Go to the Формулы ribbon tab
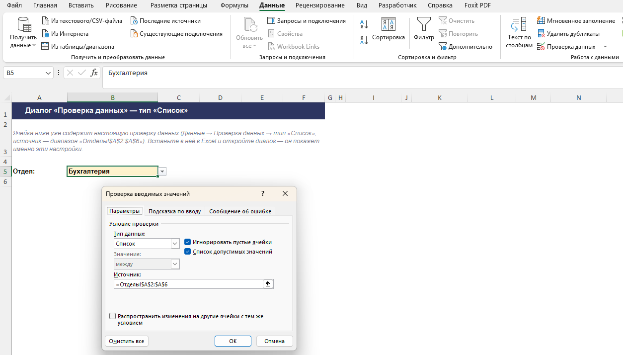 tap(234, 5)
